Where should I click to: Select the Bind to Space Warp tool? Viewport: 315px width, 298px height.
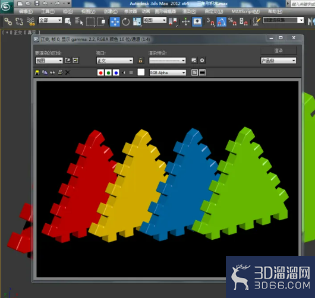coord(30,21)
